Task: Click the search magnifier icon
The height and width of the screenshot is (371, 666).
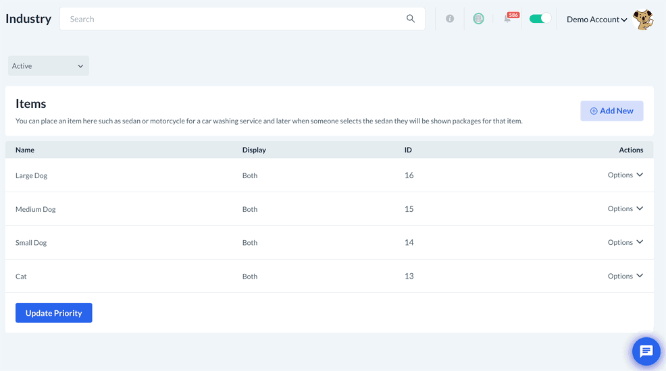Action: [410, 19]
